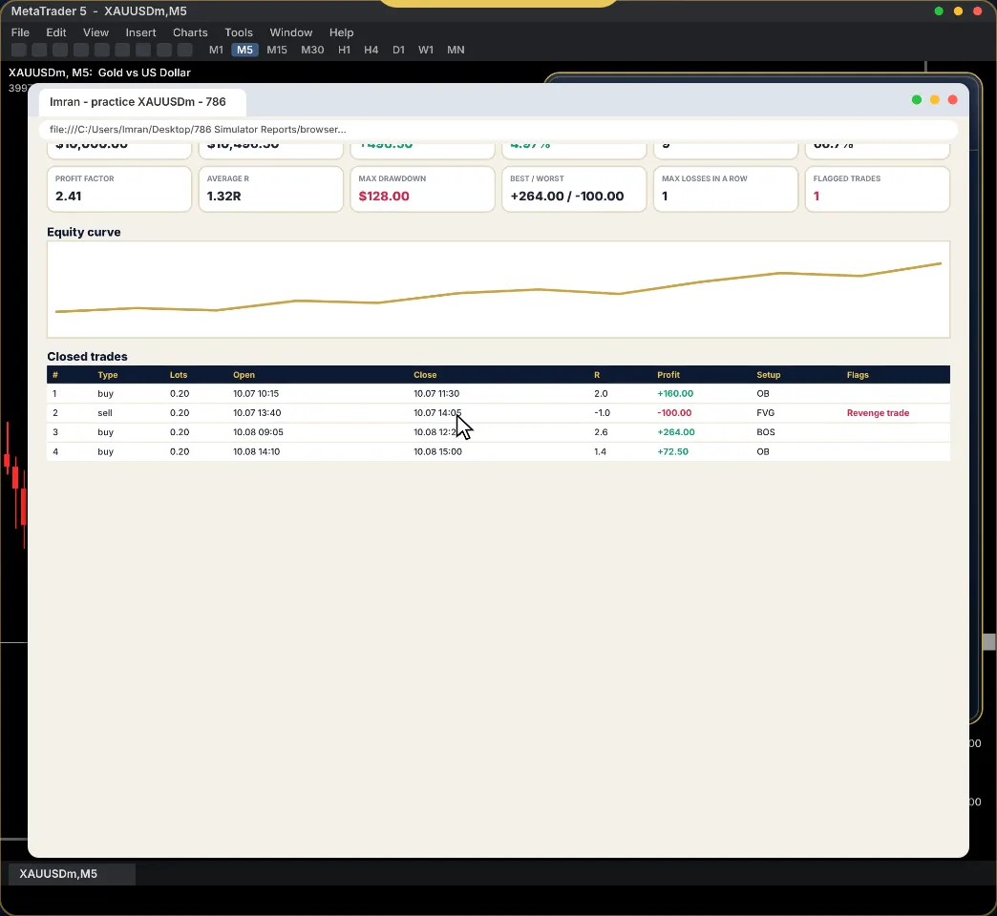Select the XAUUSDm,M5 chart tab at bottom

tap(72, 874)
